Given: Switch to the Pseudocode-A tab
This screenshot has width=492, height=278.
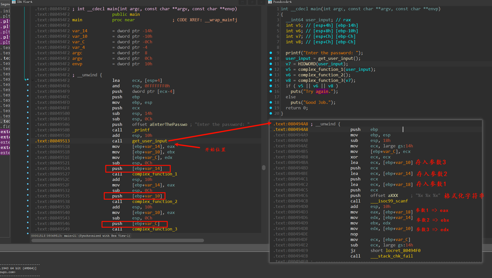Looking at the screenshot, I should click(x=282, y=2).
